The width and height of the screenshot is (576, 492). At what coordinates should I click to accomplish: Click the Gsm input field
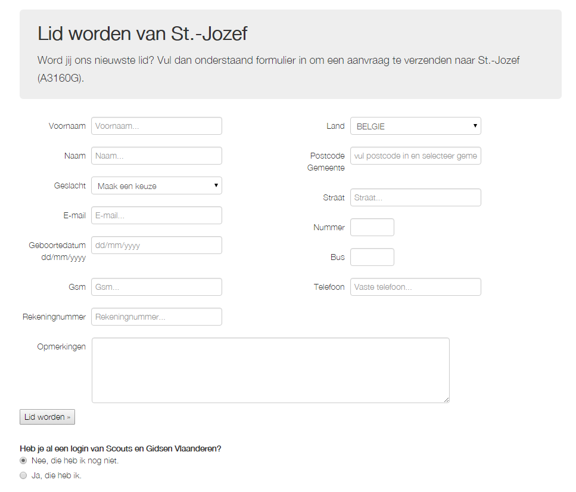pos(157,287)
